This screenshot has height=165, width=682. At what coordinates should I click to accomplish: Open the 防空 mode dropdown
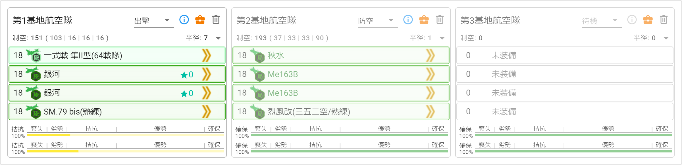(378, 20)
